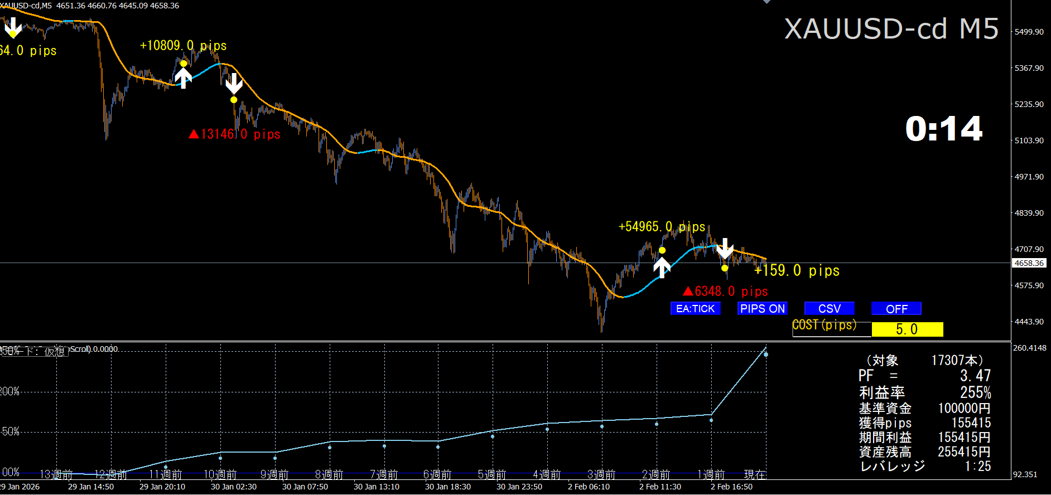Click the red triangle beside 13146.0 pips

click(194, 134)
